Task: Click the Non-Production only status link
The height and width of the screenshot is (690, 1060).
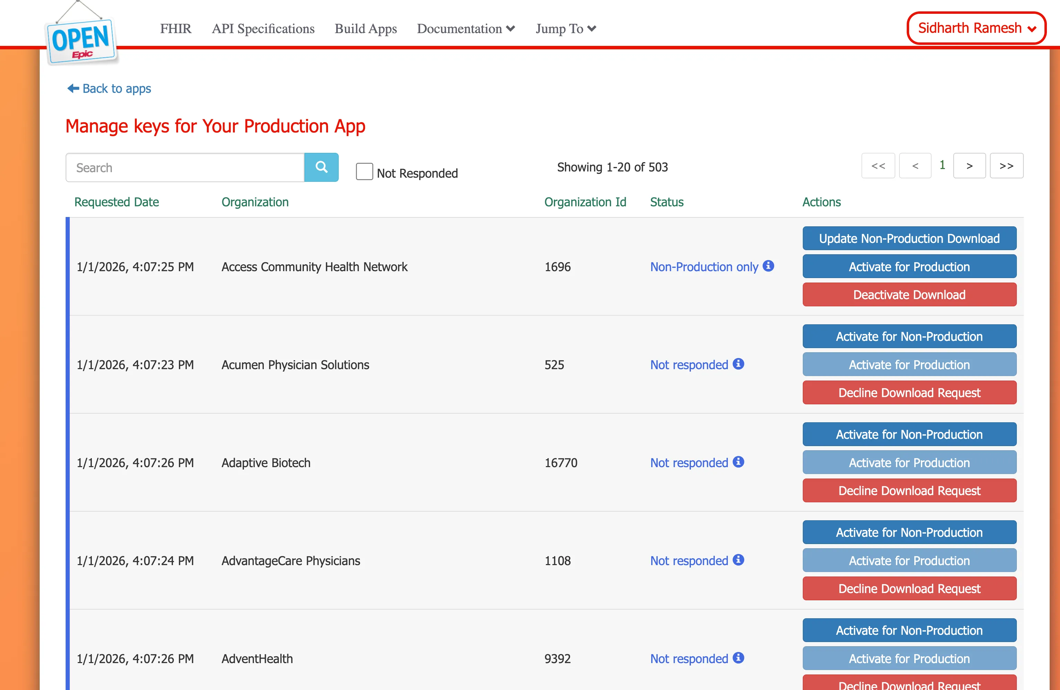Action: coord(704,267)
